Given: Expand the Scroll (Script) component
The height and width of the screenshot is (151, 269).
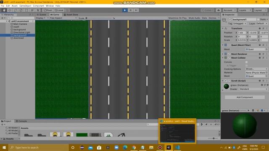Looking at the screenshot, I should point(223,81).
